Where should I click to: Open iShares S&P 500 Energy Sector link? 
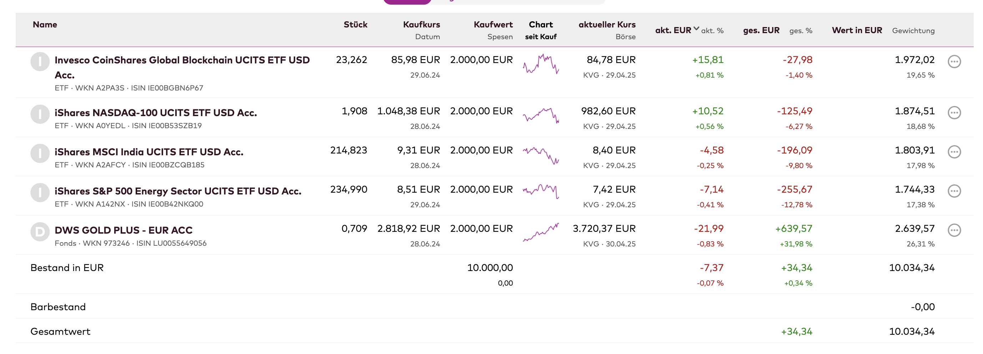point(178,191)
